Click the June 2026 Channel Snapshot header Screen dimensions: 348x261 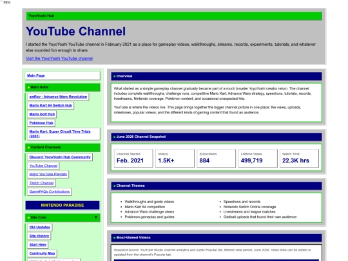pos(216,137)
